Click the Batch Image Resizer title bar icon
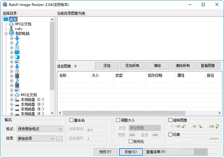Viewport: 224px width, 158px height. pyautogui.click(x=5, y=4)
